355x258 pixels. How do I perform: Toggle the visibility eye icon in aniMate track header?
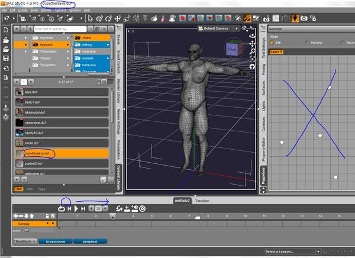click(x=53, y=216)
